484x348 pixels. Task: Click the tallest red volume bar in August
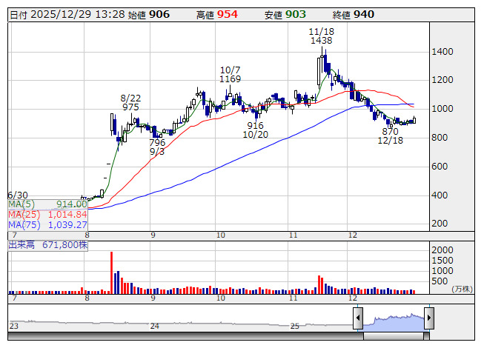(x=111, y=272)
